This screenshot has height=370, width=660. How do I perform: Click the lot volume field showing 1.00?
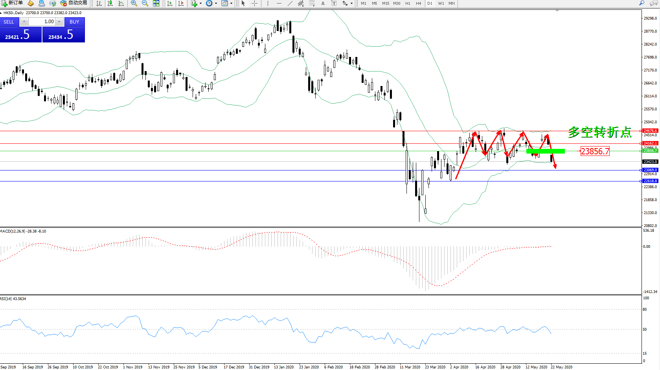tap(42, 22)
